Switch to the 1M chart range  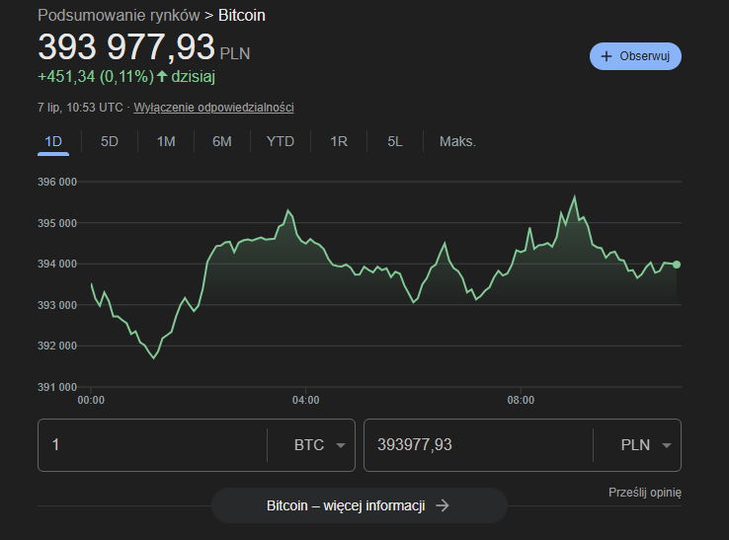166,141
